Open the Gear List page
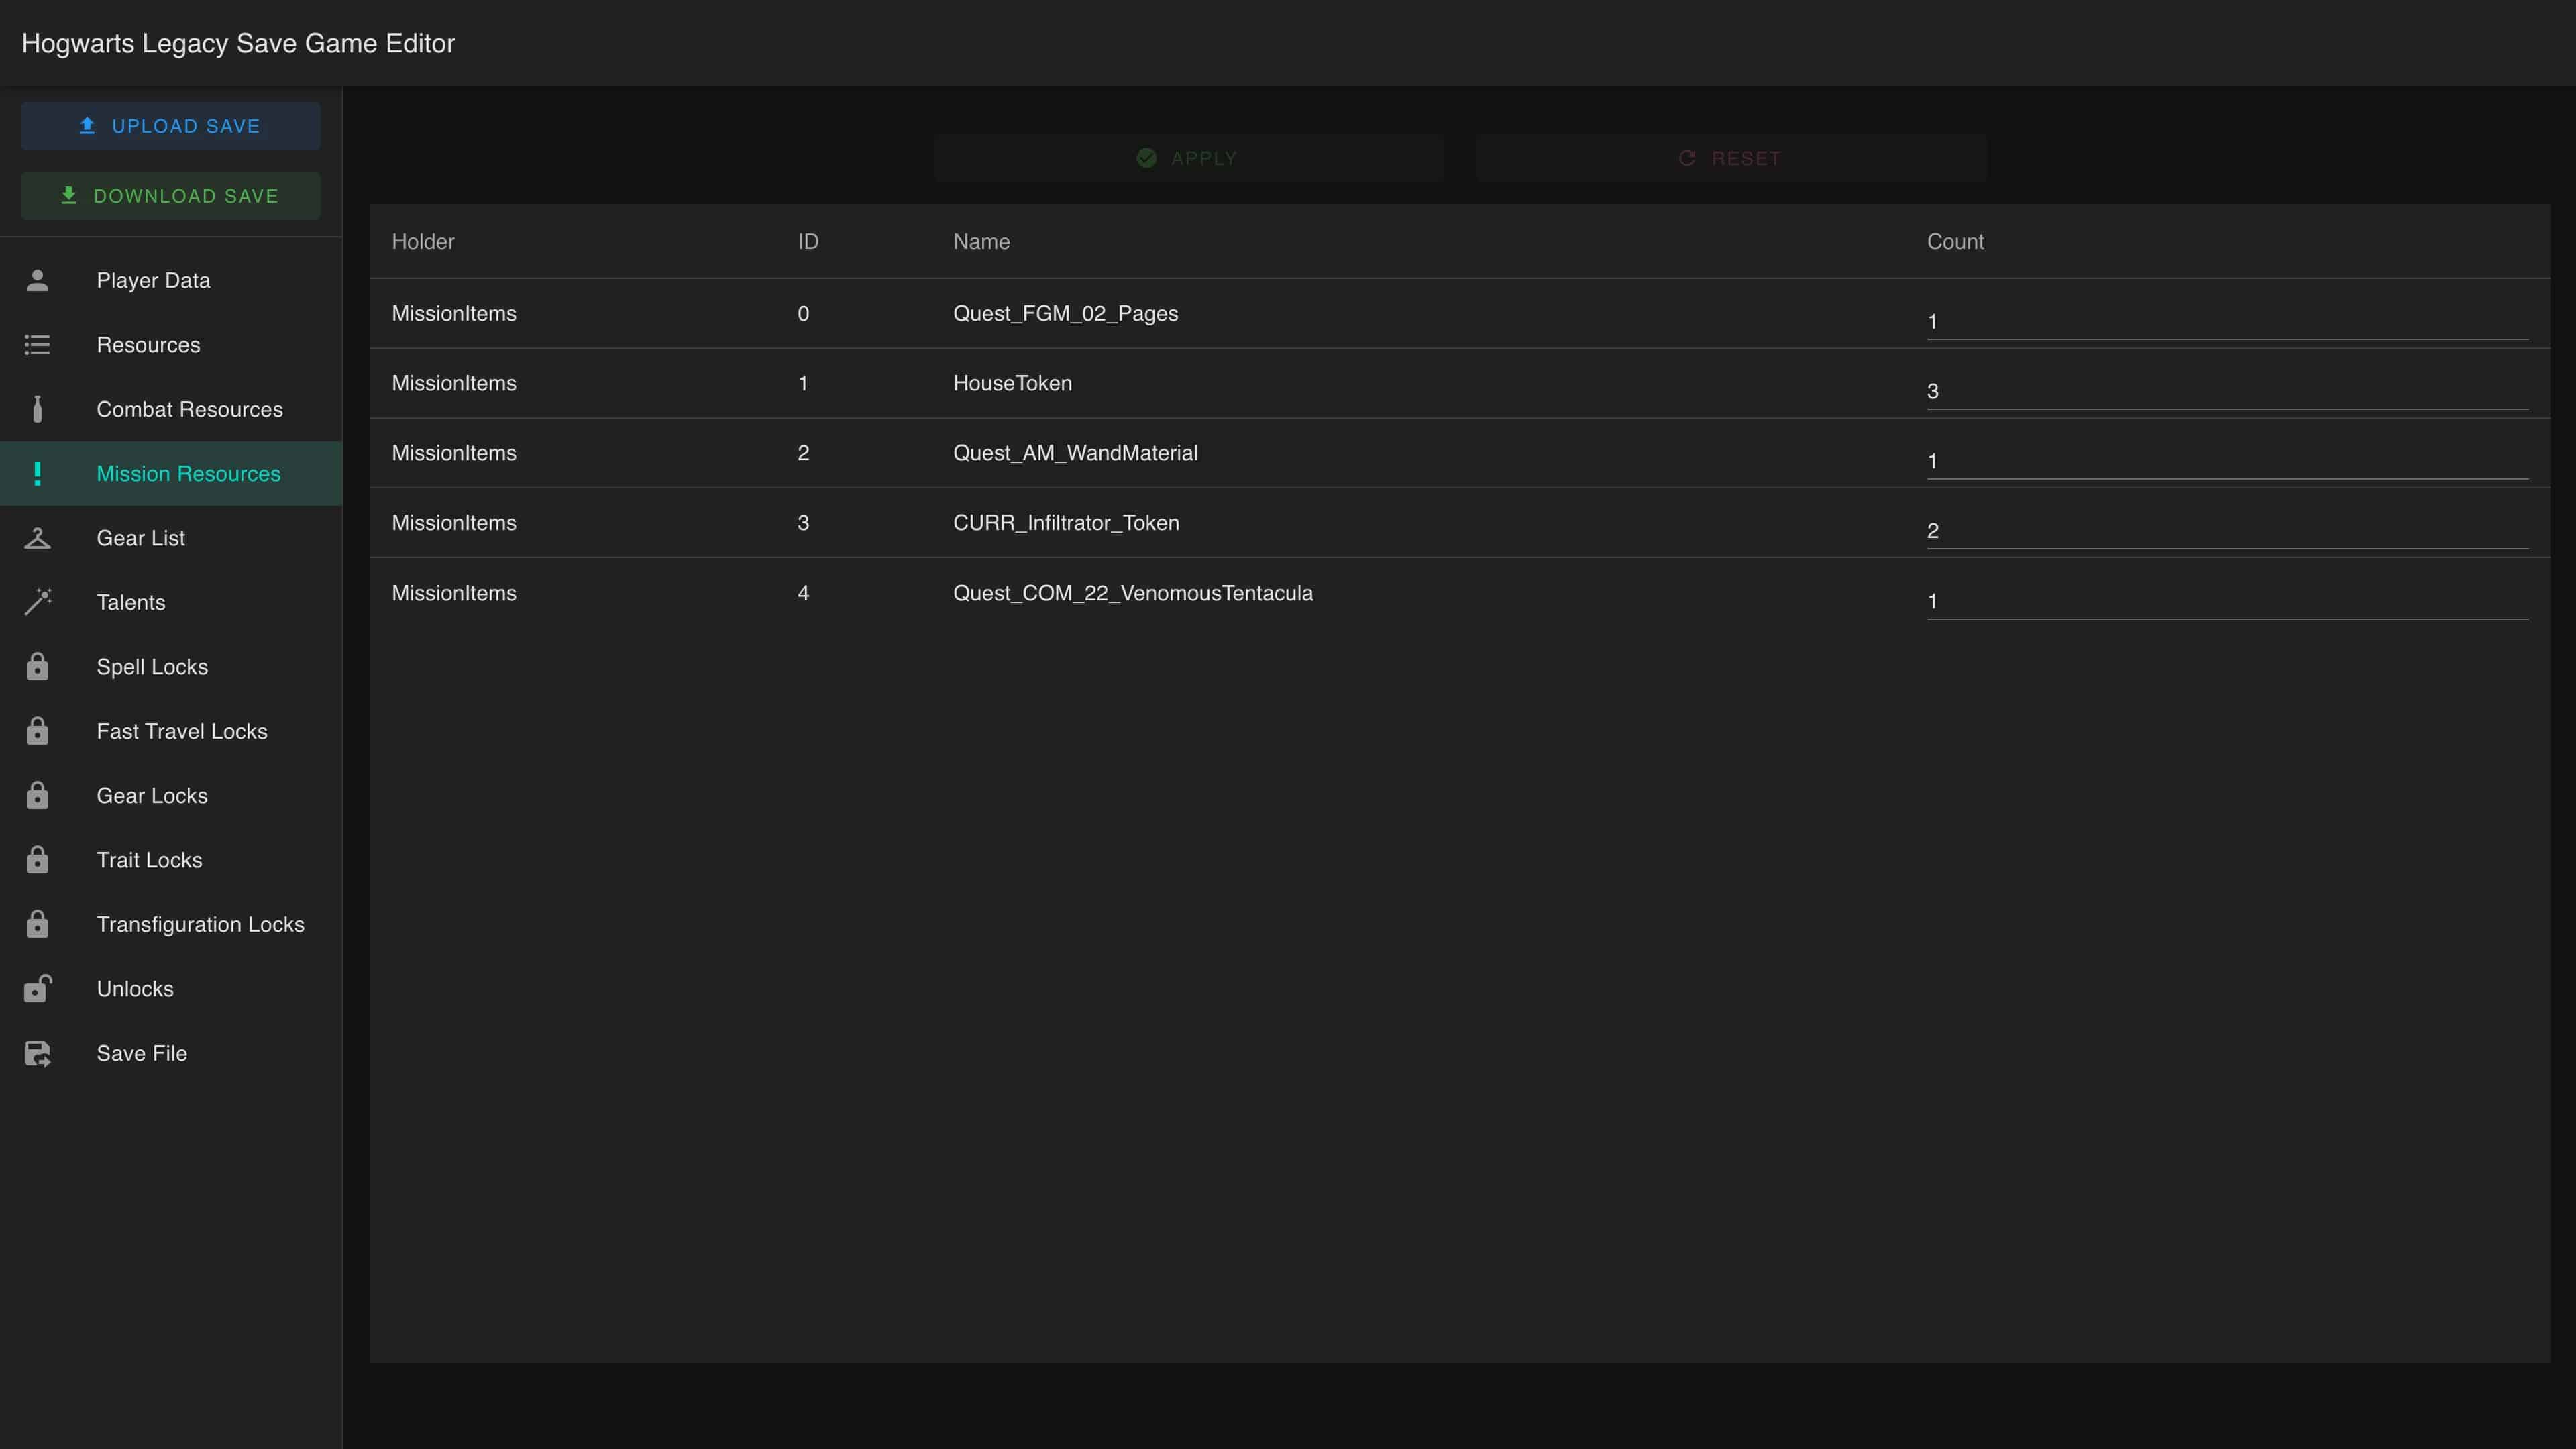 (171, 538)
